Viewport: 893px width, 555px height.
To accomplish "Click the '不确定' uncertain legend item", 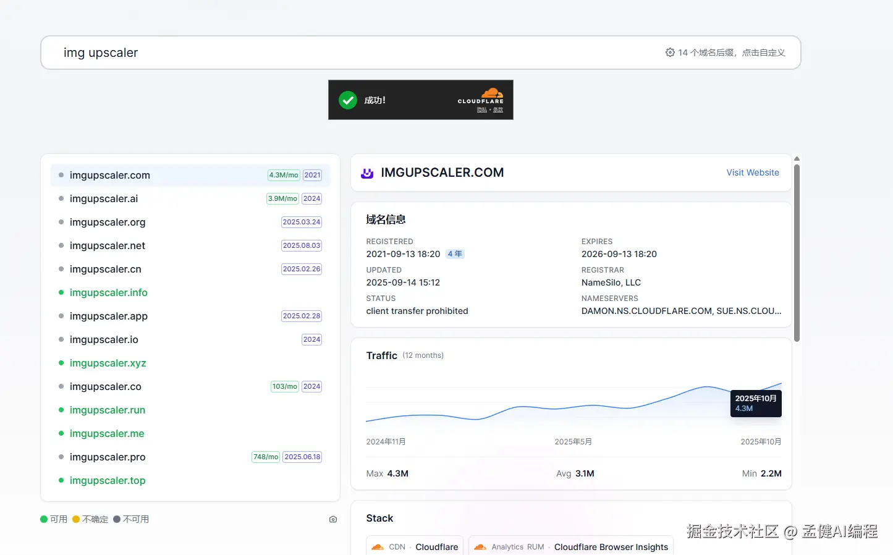I will tap(90, 519).
